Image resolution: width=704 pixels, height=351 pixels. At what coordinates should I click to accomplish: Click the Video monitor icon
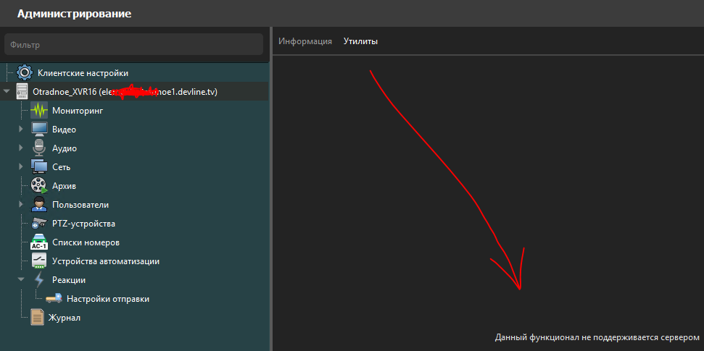tap(39, 129)
